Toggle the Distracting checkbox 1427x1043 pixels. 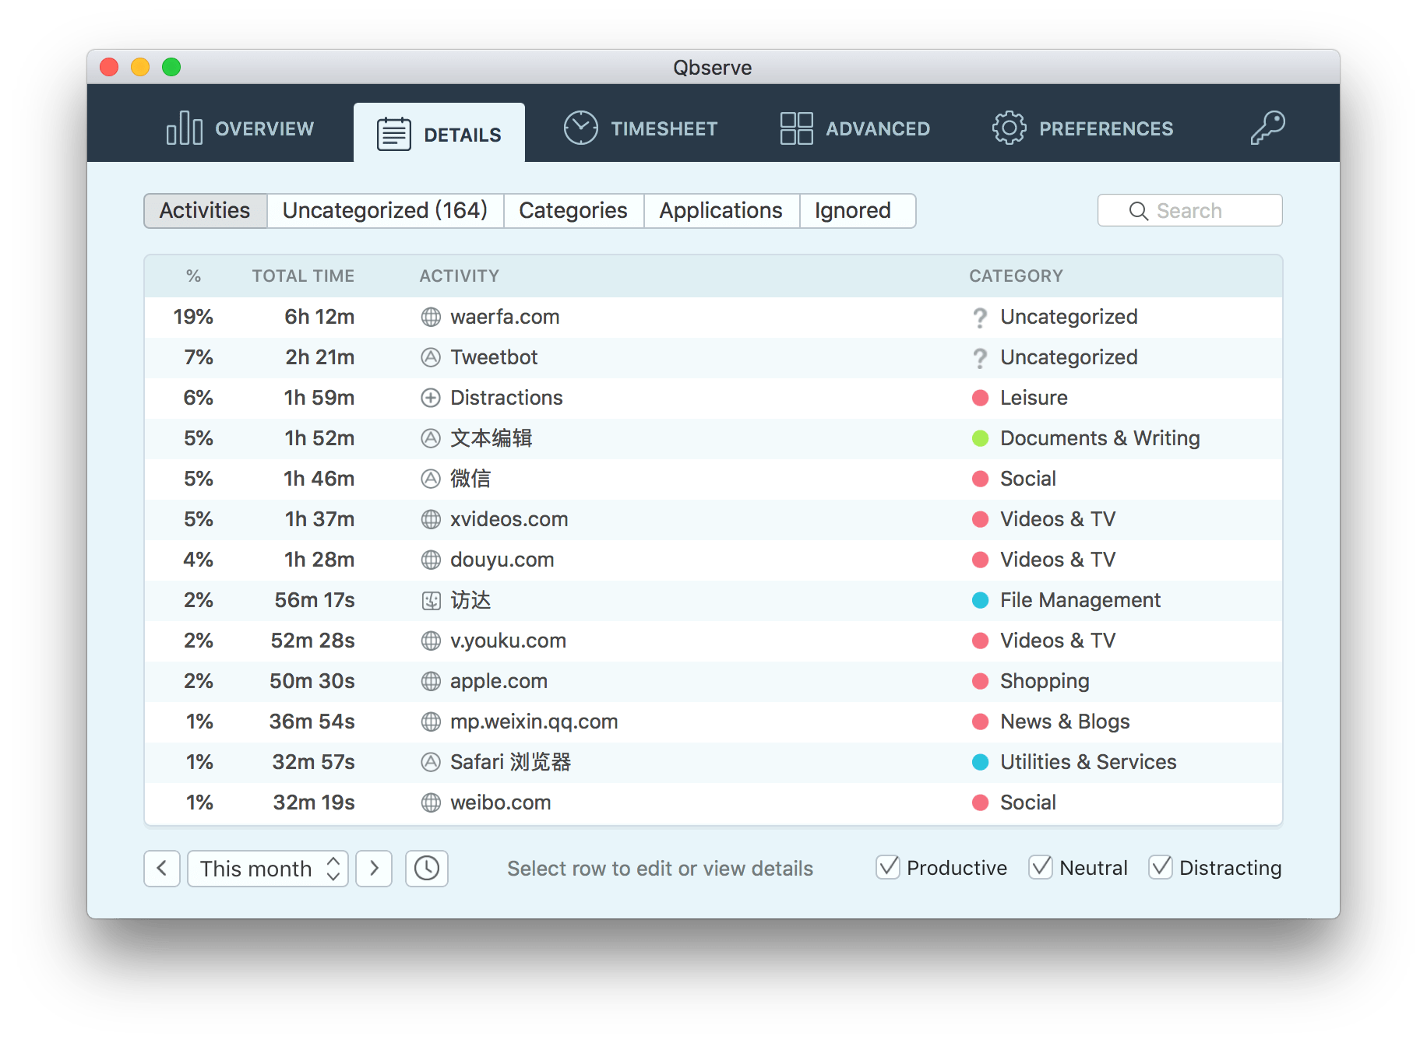1161,867
